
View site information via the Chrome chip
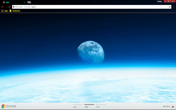(17, 7)
